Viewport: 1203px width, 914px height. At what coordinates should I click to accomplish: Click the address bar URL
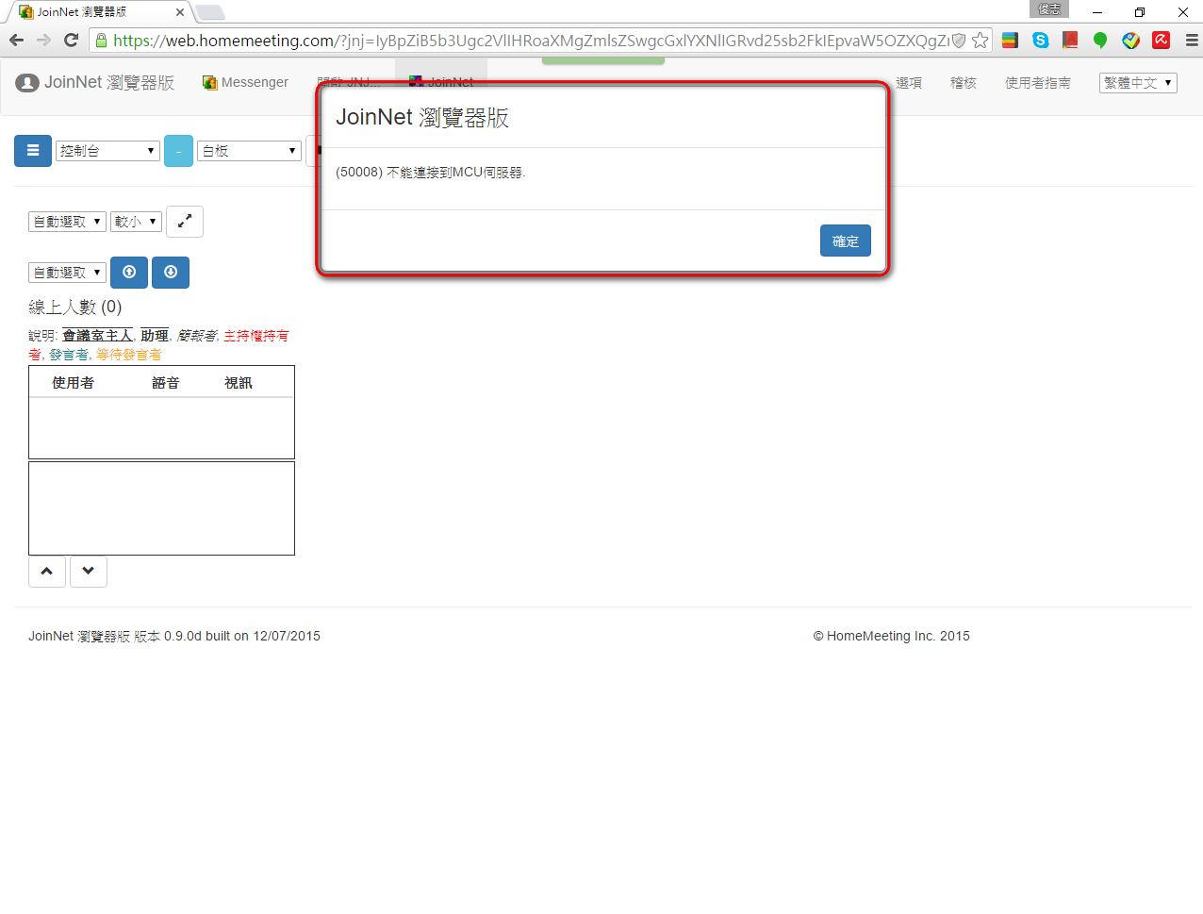pyautogui.click(x=531, y=41)
